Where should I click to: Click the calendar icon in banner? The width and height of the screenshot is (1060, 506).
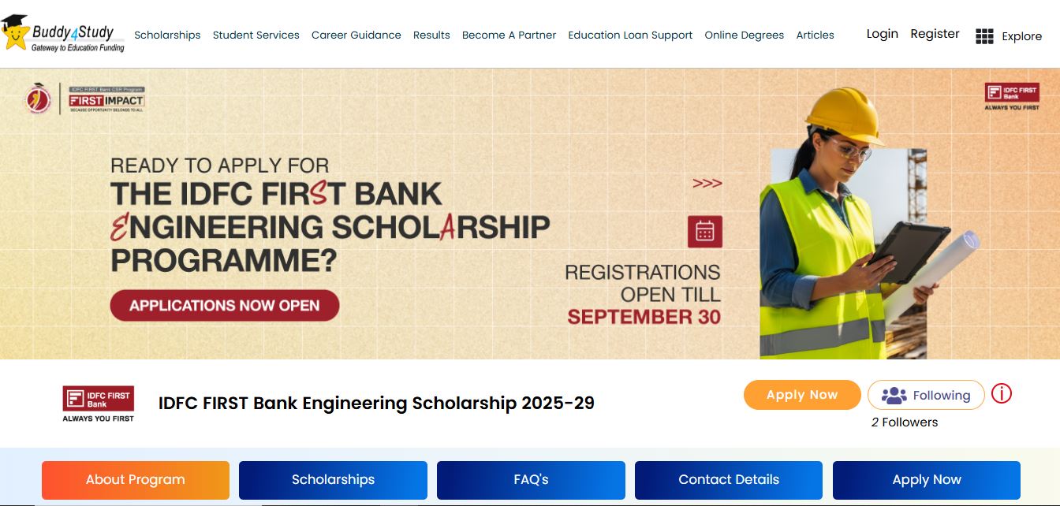click(705, 232)
